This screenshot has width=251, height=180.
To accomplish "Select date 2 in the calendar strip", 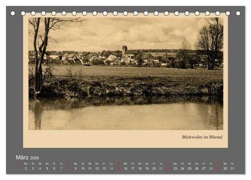I will coord(26,168).
